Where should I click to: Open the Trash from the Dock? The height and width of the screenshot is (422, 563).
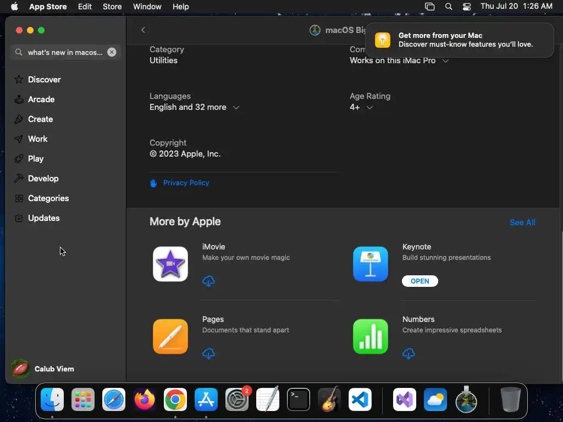click(511, 399)
